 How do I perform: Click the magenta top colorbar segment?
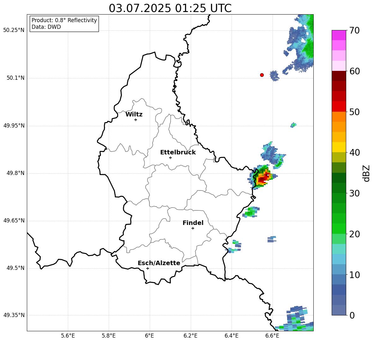click(339, 35)
